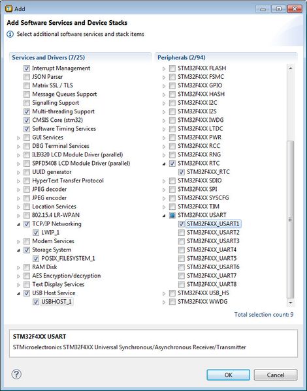Expand the GUI Services node
Viewport: 307px width, 391px height.
pos(18,138)
